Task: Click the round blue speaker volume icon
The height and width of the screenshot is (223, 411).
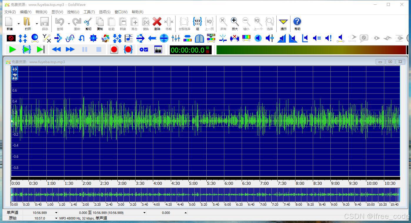Action: pos(258,38)
